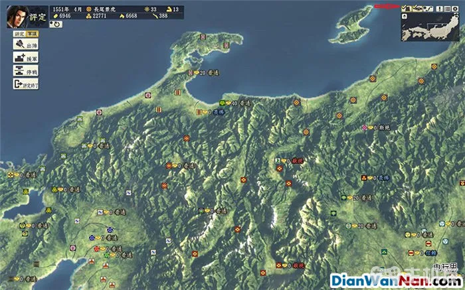Open the list menu icon
Screen dimensions: 465x290
[x=448, y=9]
